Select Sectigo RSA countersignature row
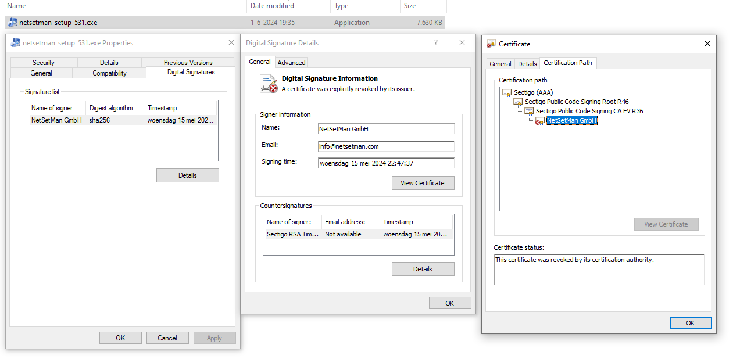Viewport: 733px width, 359px height. tap(358, 234)
